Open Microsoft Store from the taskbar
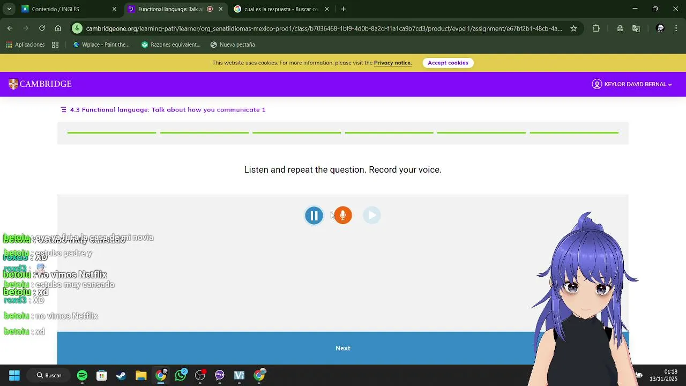This screenshot has height=386, width=686. [102, 375]
